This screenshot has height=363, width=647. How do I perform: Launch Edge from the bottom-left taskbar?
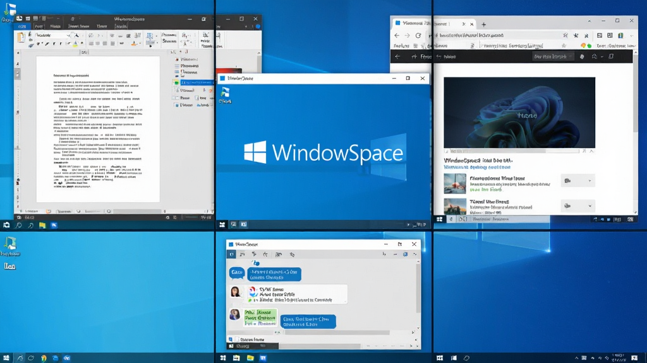pyautogui.click(x=56, y=358)
